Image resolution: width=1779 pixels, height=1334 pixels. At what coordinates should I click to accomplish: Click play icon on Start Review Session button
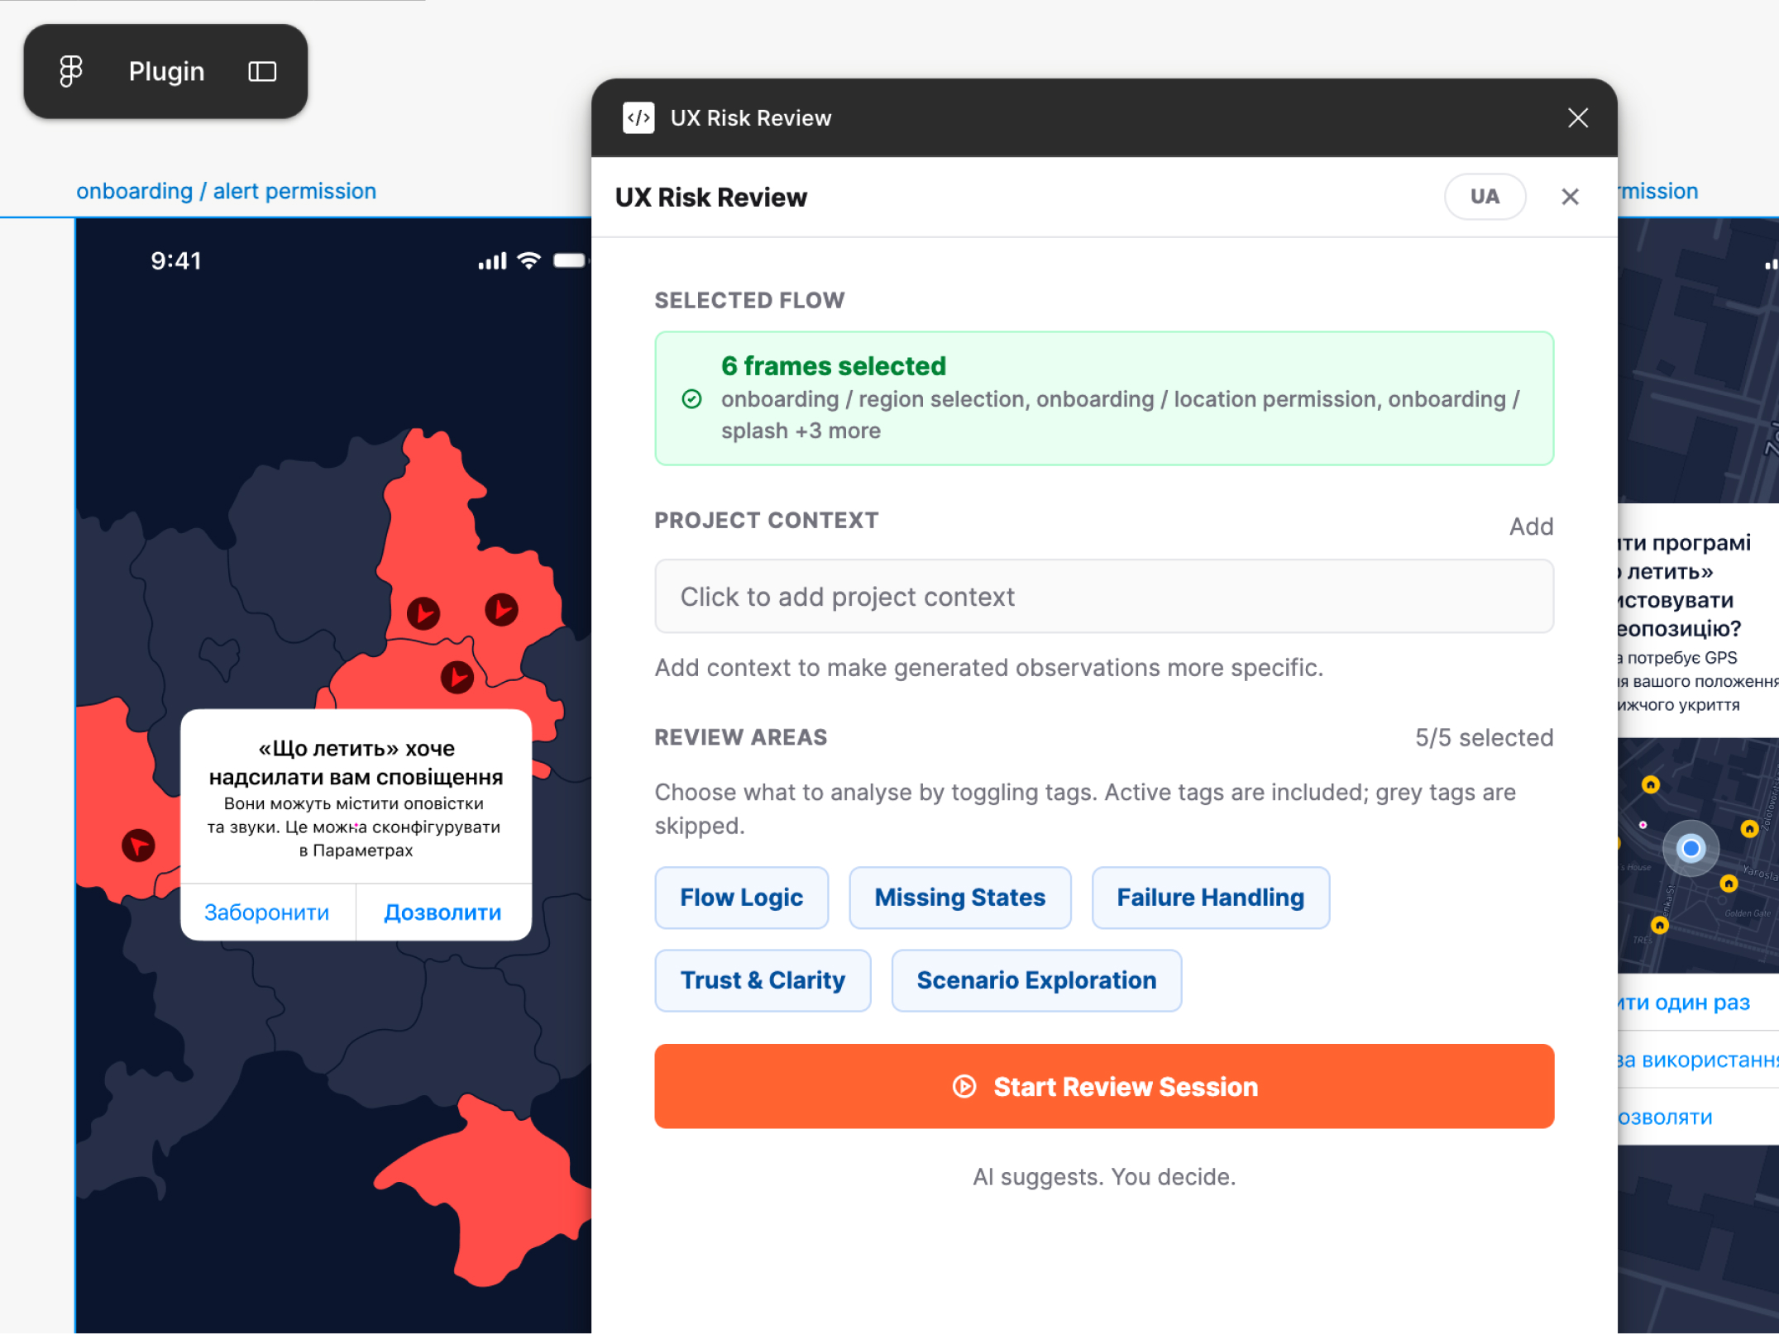coord(964,1086)
